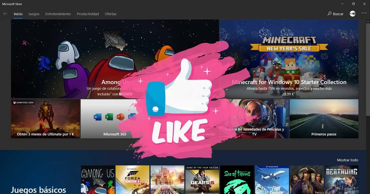The width and height of the screenshot is (370, 194).
Task: Open the Flight Simulator game cover
Action: point(272,180)
